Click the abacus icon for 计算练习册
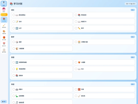 (x=79, y=42)
